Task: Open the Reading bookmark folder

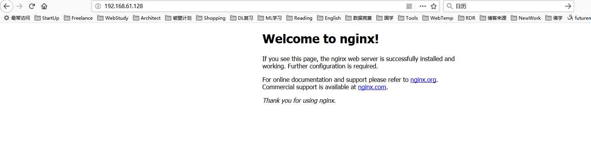Action: click(x=299, y=18)
